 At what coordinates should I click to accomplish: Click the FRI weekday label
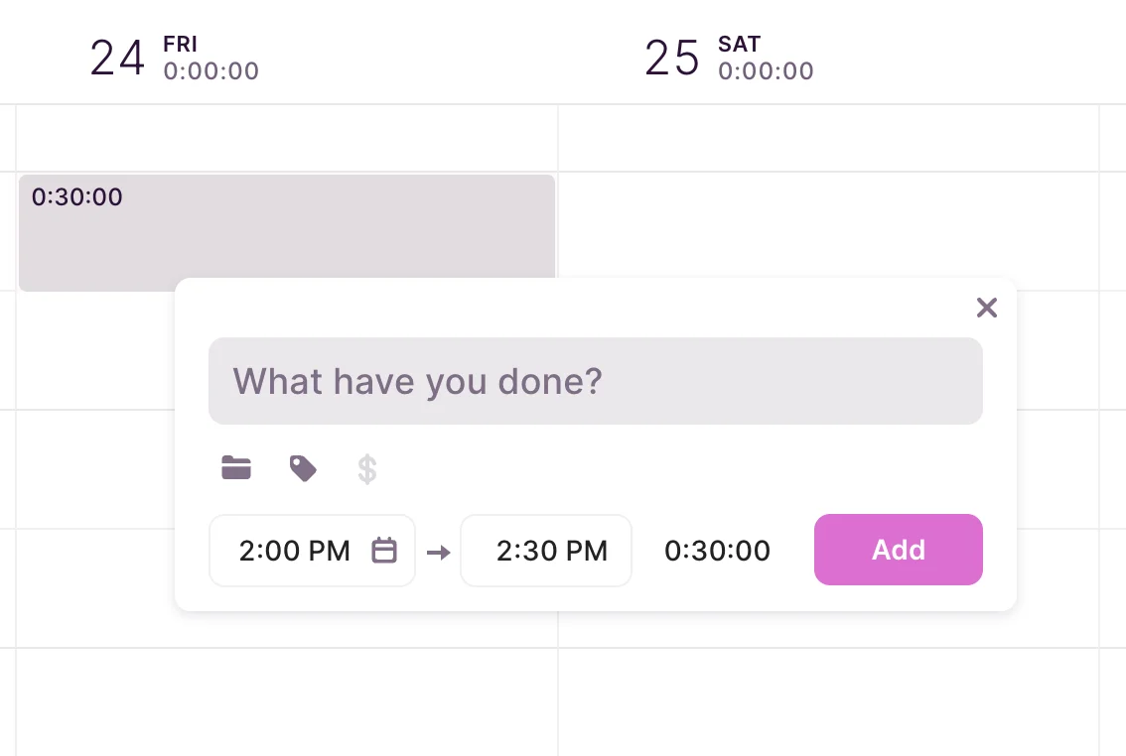[x=180, y=45]
